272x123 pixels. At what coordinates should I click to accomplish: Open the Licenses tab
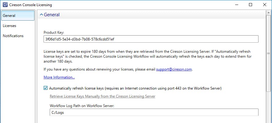(x=10, y=26)
